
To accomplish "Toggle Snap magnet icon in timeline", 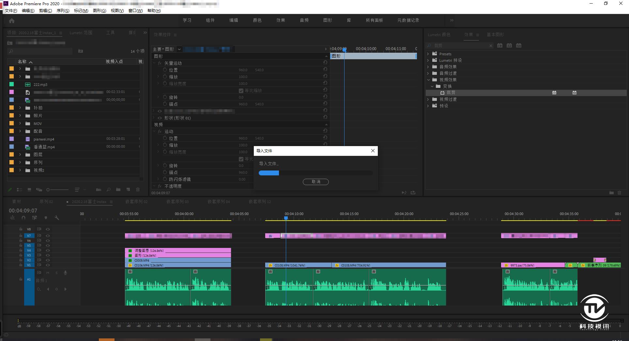I will pos(23,218).
